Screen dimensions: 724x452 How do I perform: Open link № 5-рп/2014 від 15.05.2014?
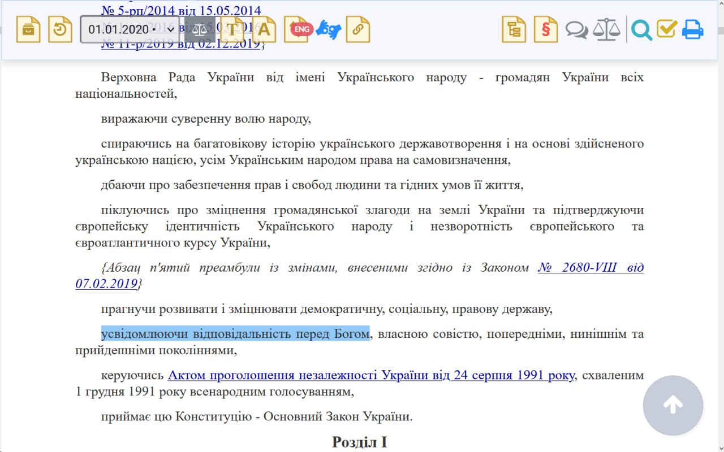tap(181, 10)
